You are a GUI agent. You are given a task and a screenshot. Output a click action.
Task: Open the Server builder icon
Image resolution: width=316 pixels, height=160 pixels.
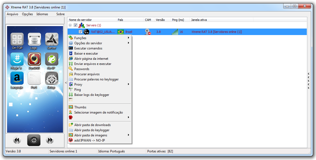coord(52,39)
